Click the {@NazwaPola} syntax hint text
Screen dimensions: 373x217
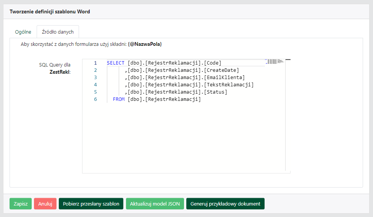point(145,44)
